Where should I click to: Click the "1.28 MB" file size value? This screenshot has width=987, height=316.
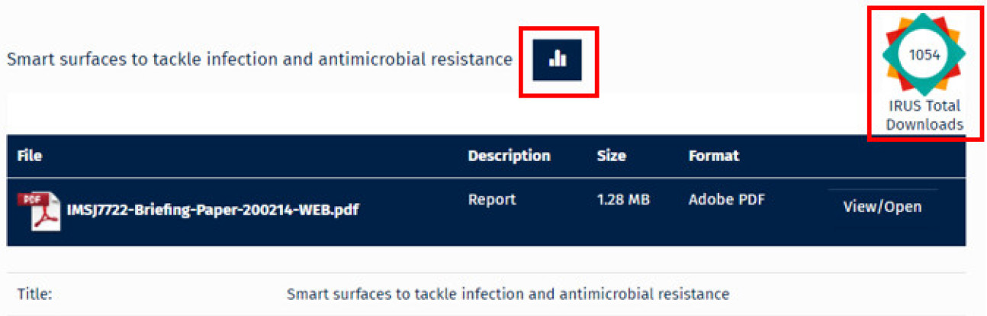click(623, 200)
